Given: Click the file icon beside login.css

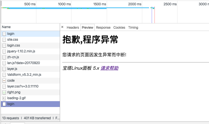Looking at the screenshot, I should coord(4,45).
